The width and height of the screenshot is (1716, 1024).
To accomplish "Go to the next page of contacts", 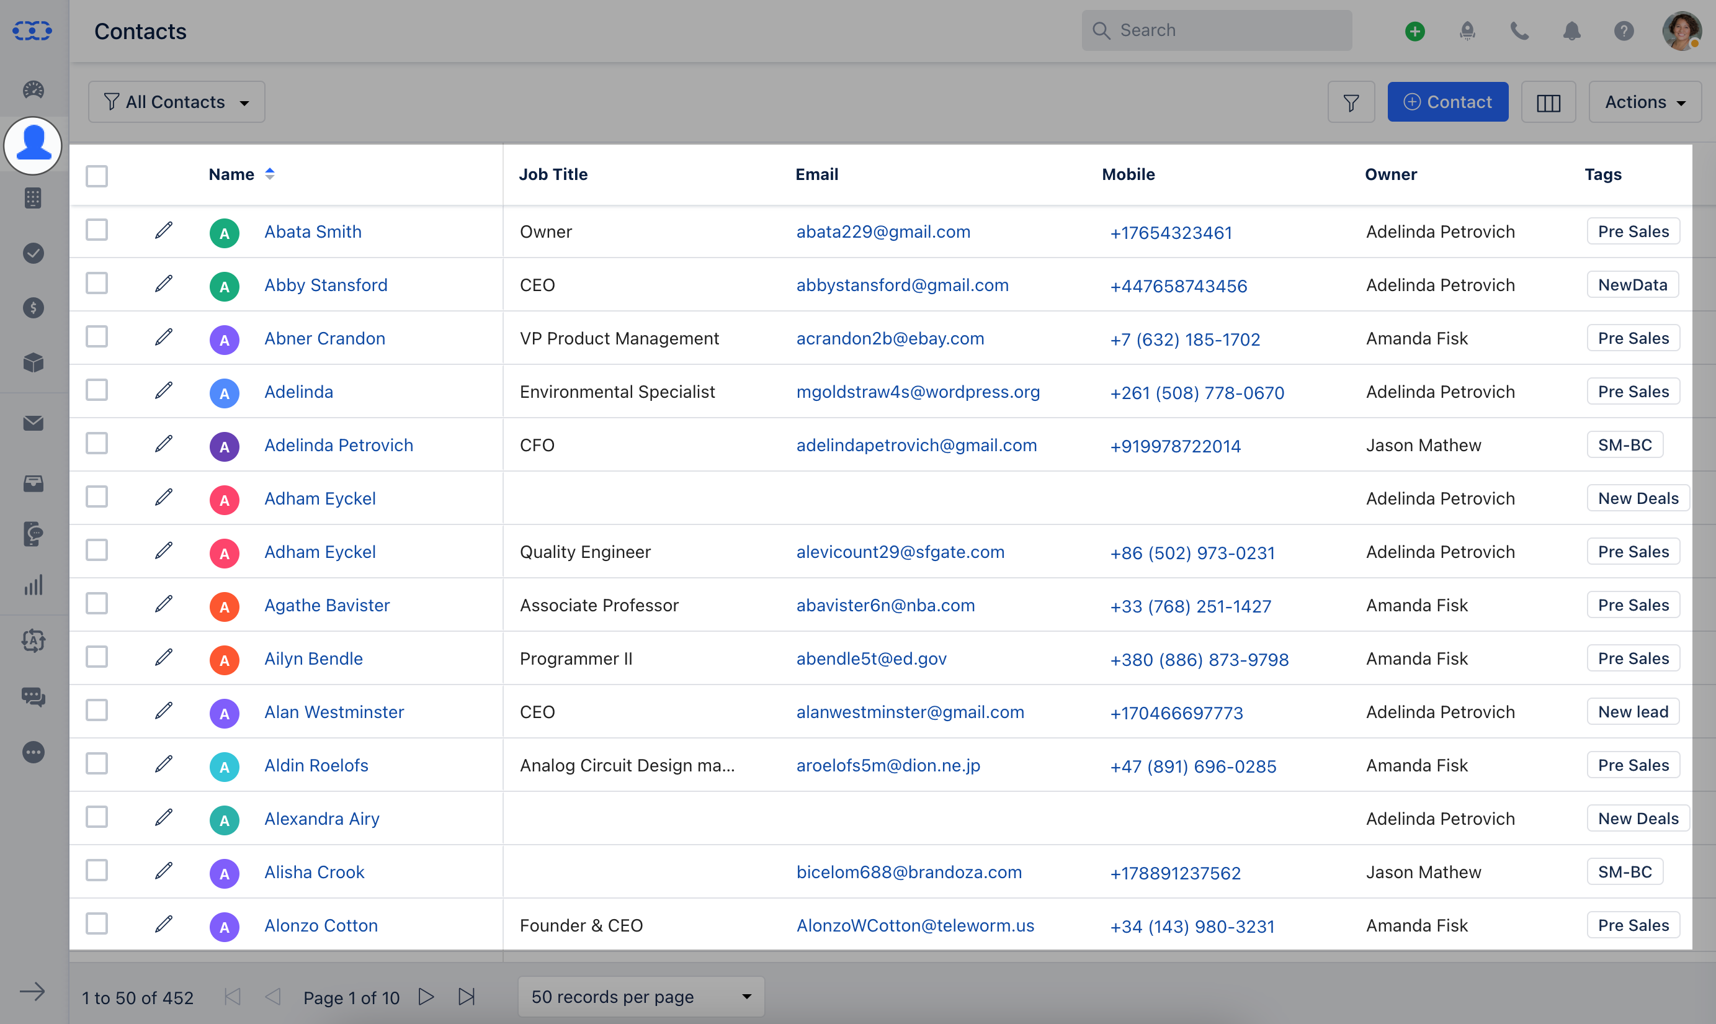I will click(x=426, y=997).
